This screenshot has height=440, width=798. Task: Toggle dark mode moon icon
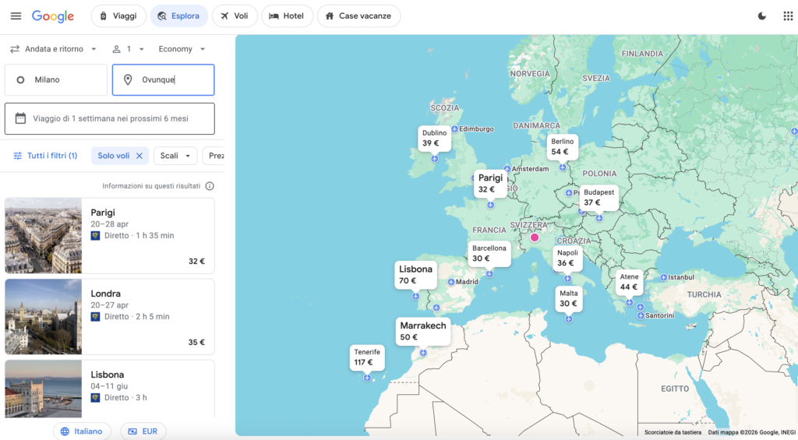pyautogui.click(x=761, y=16)
